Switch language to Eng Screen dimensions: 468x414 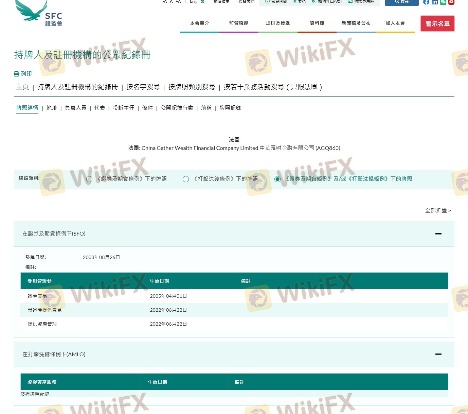[x=193, y=2]
